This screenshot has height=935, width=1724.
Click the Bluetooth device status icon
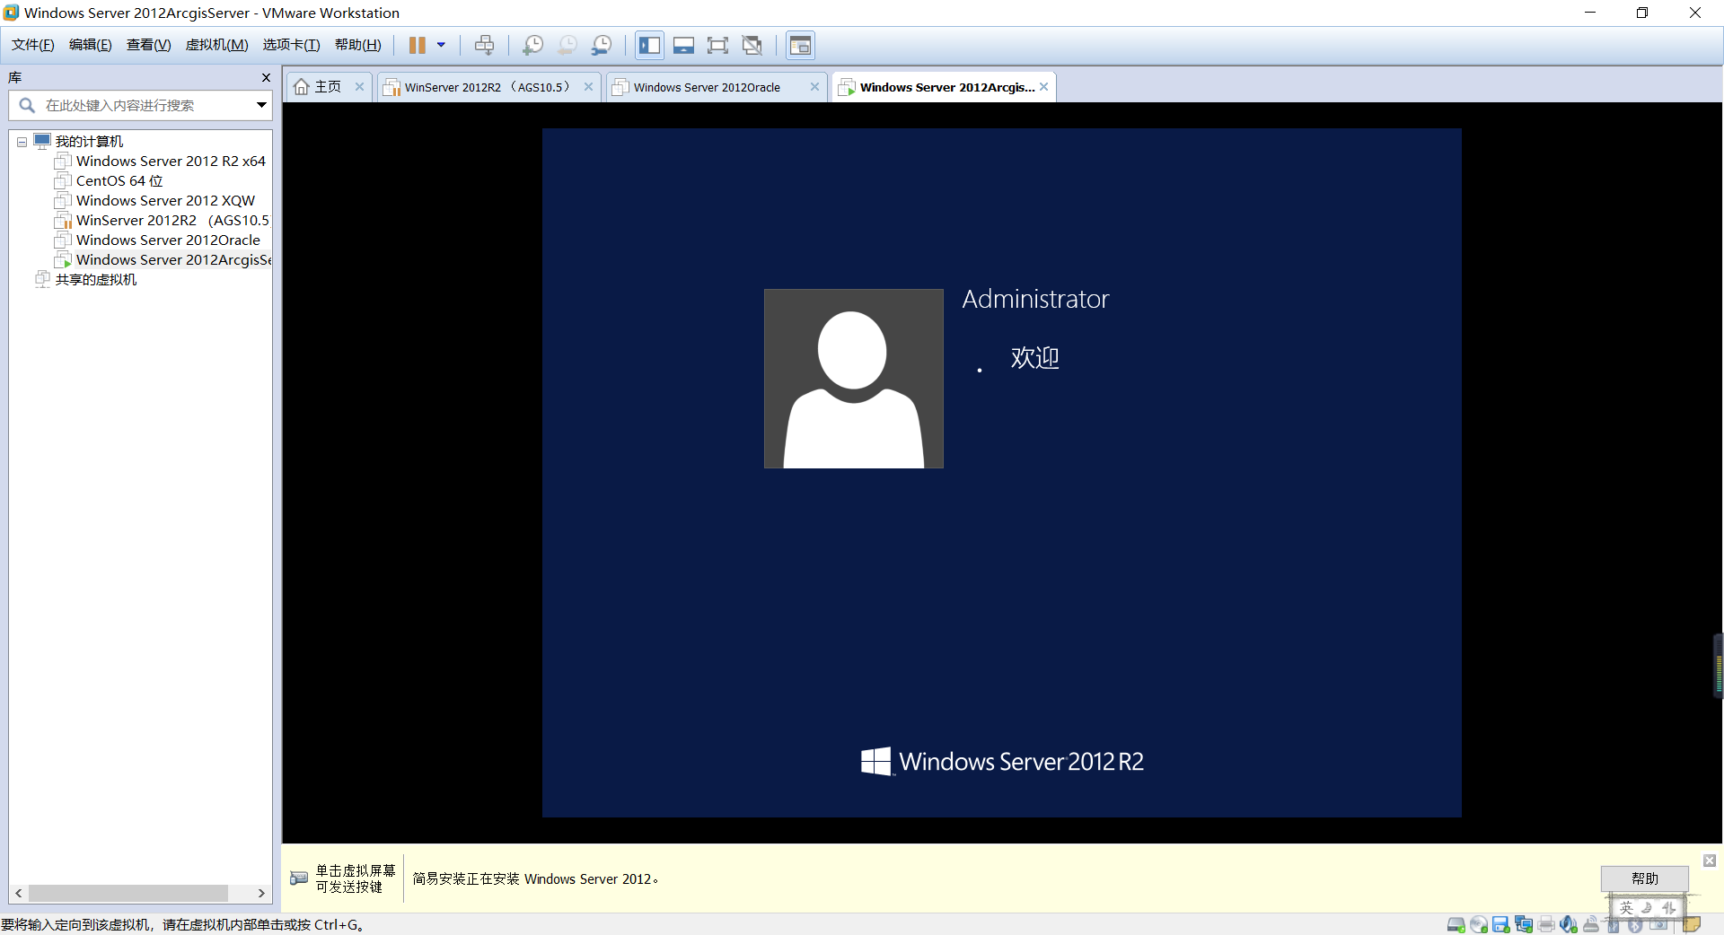point(1635,925)
